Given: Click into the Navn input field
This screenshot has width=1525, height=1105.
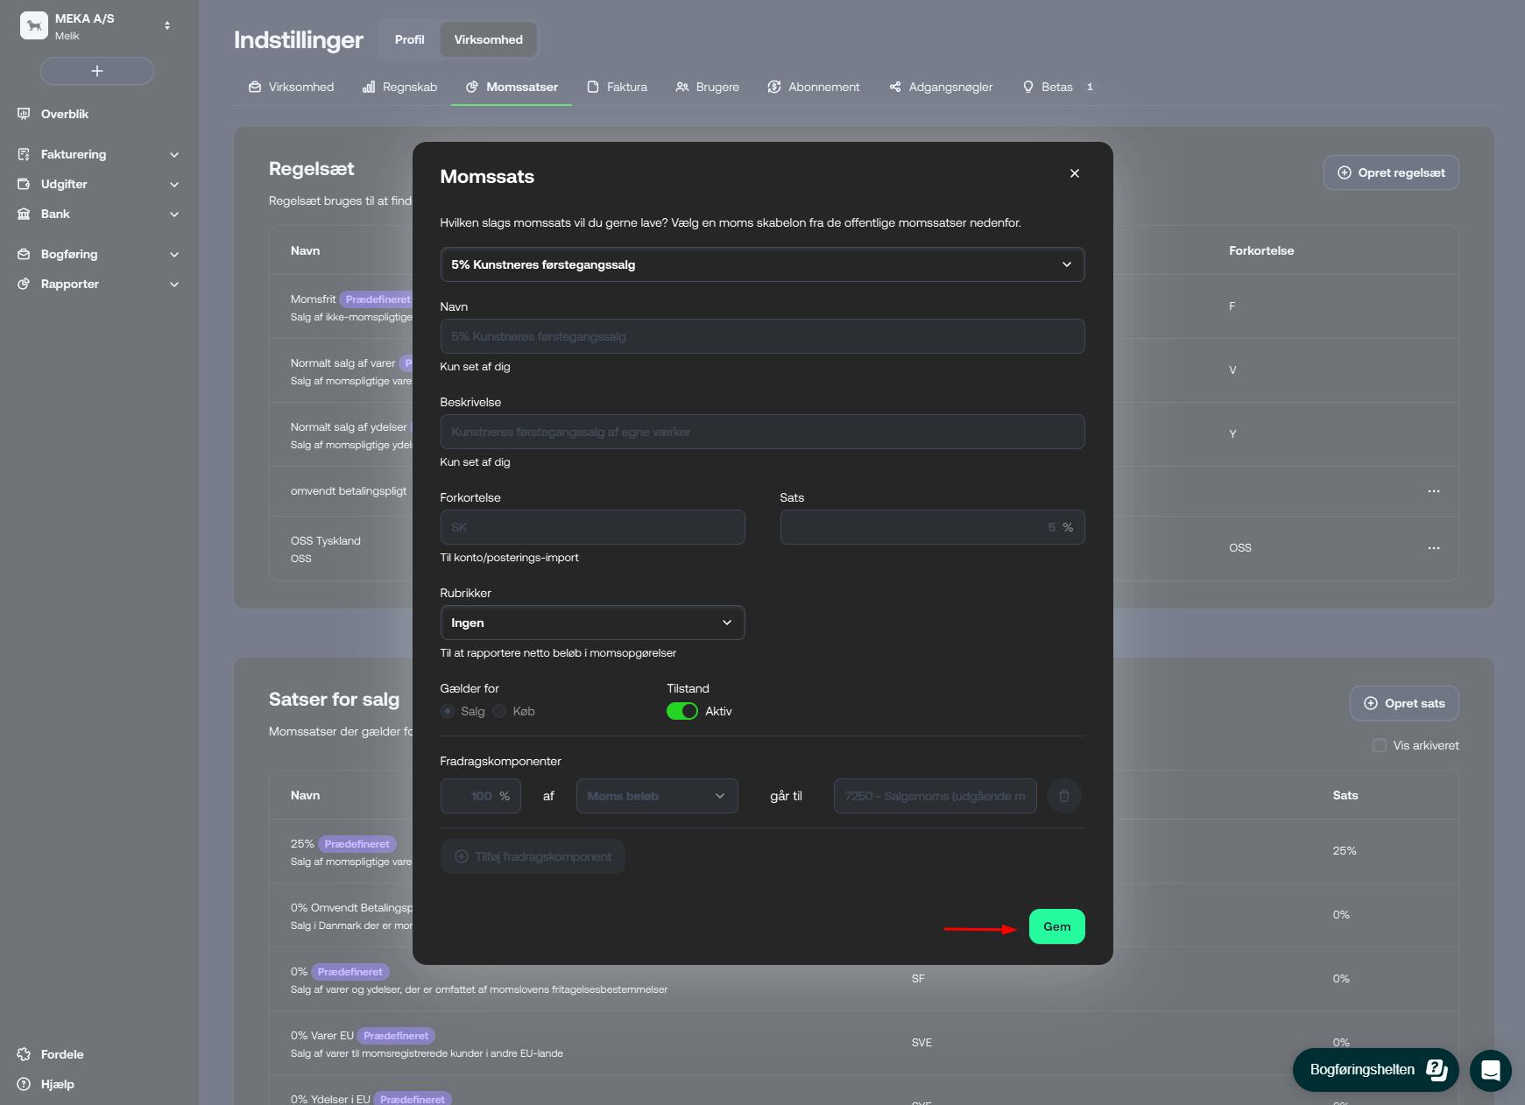Looking at the screenshot, I should 761,336.
